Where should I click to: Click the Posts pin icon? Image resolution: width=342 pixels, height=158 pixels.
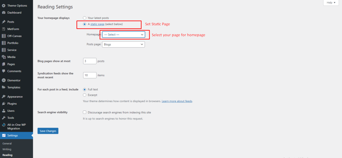[x=4, y=22]
